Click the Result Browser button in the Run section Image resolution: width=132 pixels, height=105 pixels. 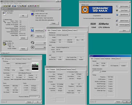(39, 30)
